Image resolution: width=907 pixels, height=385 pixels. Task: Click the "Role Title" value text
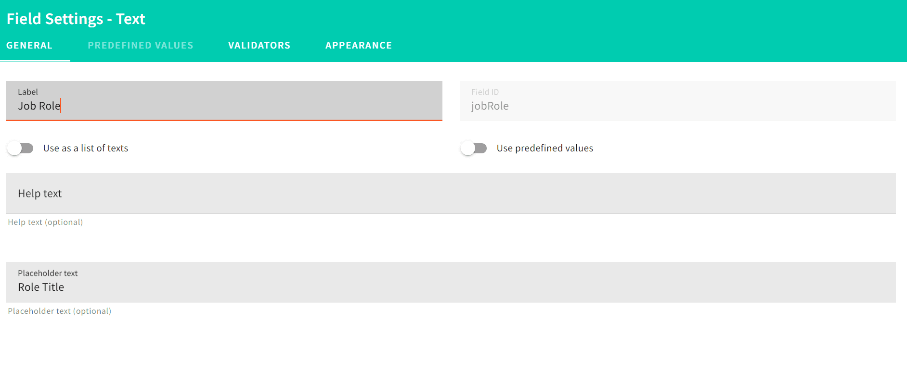(x=41, y=287)
